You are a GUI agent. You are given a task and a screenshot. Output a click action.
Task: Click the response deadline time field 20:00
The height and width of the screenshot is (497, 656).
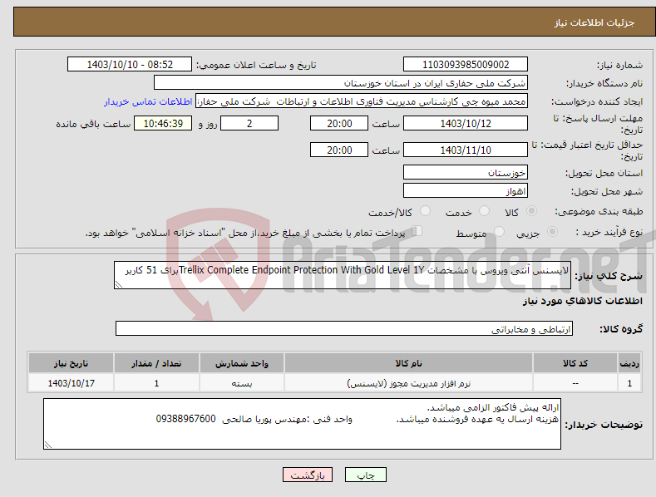(x=339, y=123)
